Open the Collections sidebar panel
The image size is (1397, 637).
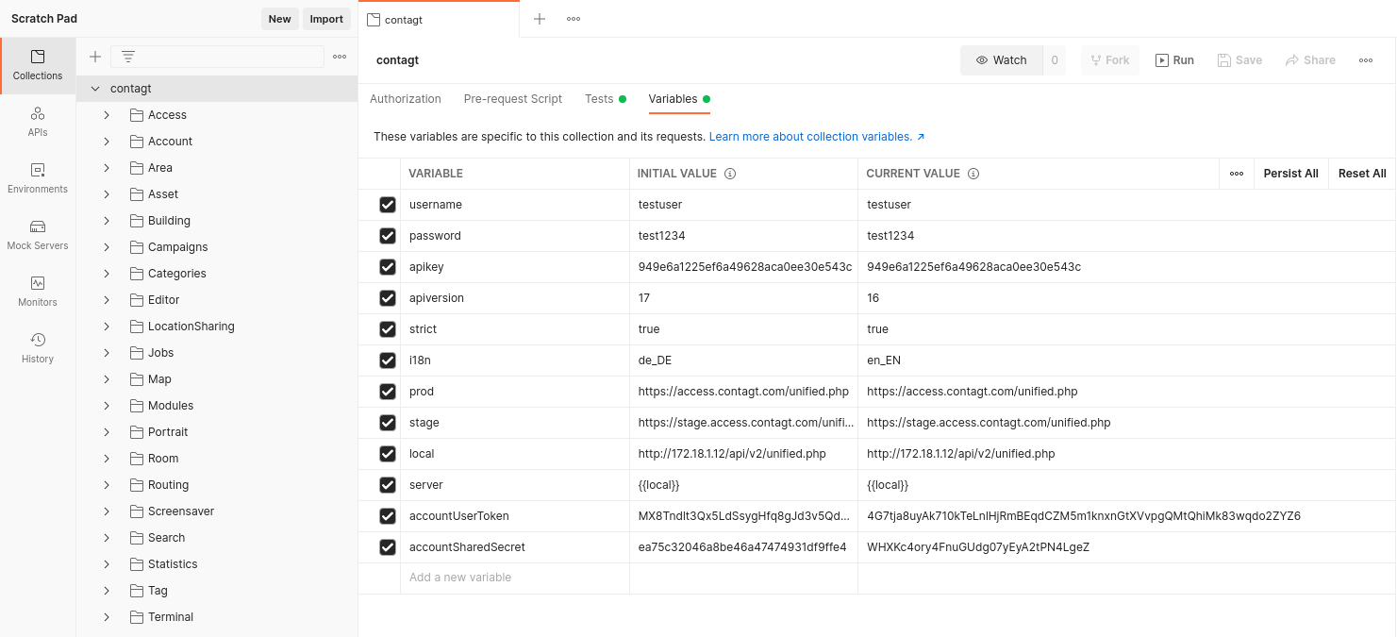tap(38, 66)
